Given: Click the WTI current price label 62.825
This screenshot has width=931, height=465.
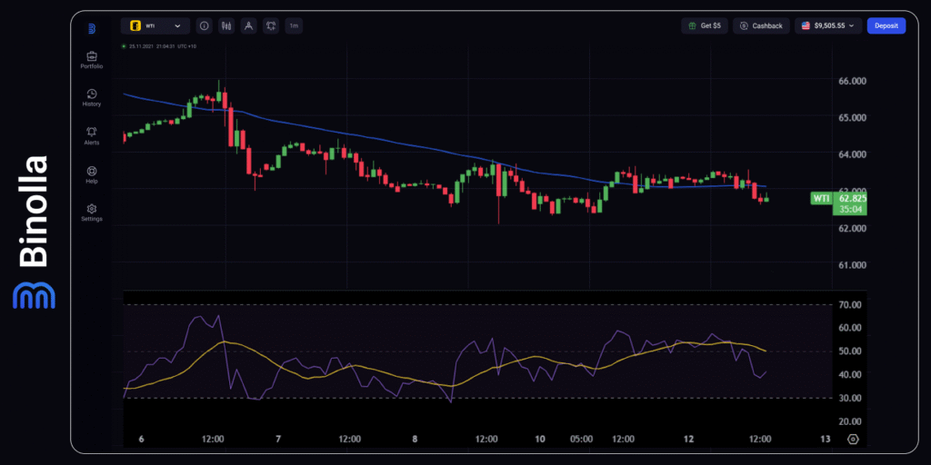Looking at the screenshot, I should point(852,197).
